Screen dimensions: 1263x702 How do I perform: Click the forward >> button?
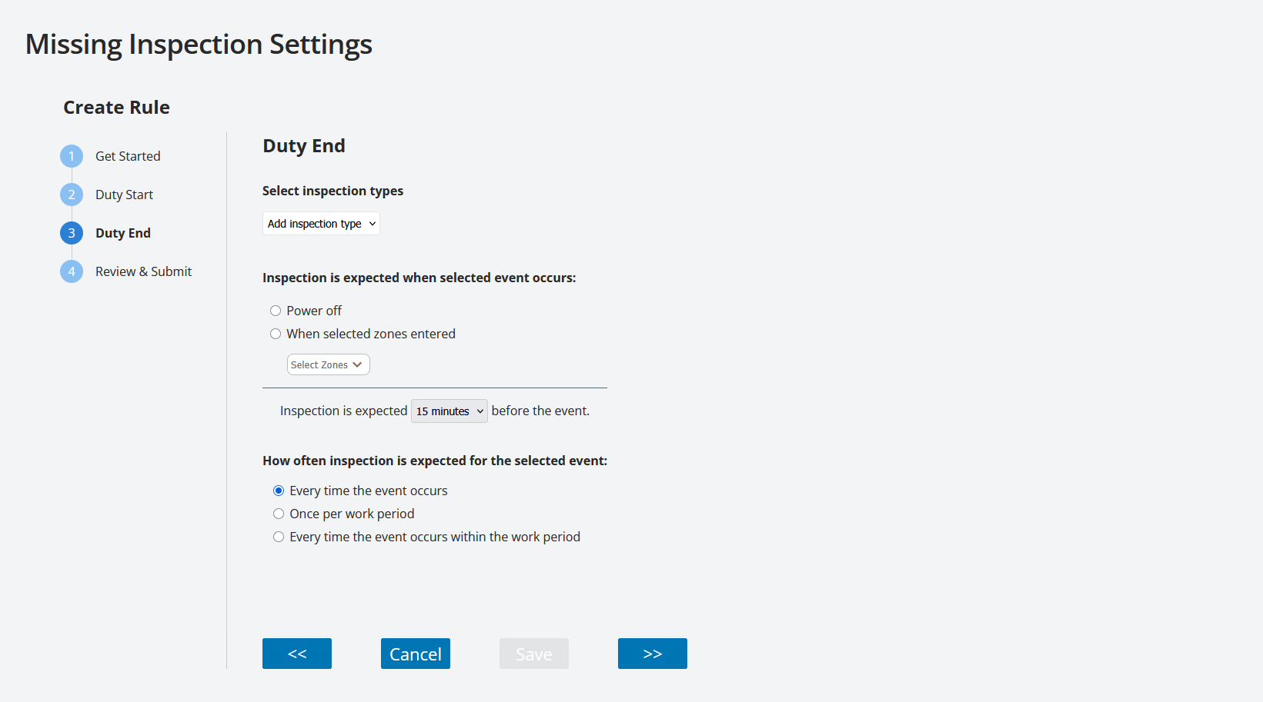click(x=652, y=653)
